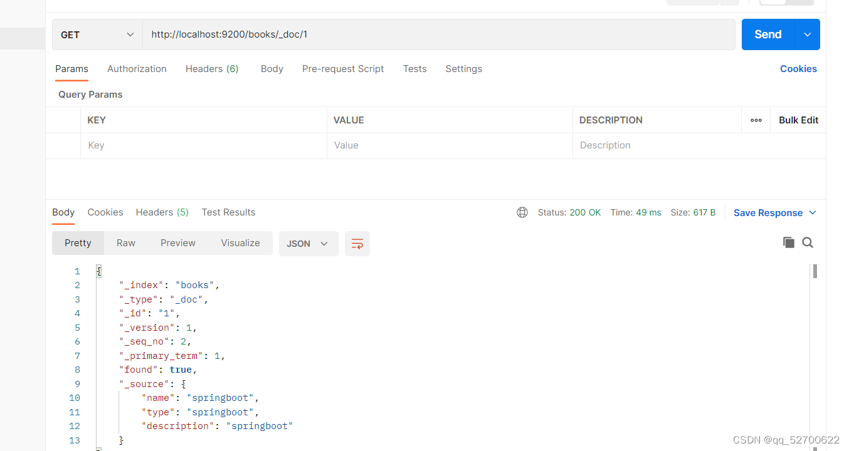Toggle the line wrap icon
Screen dimensions: 849x451
[x=357, y=244]
